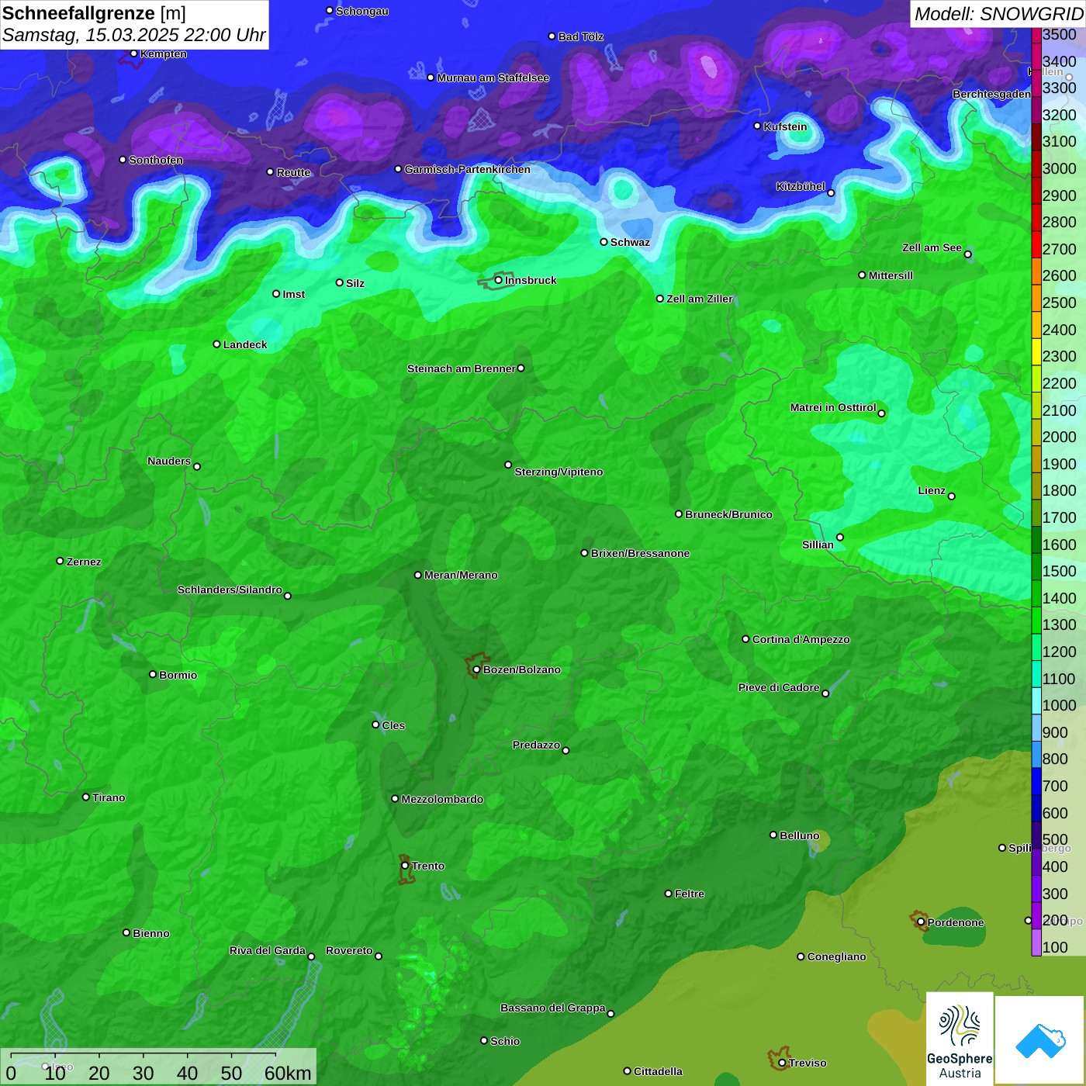Click the Riva del Garda label
Viewport: 1086px width, 1086px height.
268,950
